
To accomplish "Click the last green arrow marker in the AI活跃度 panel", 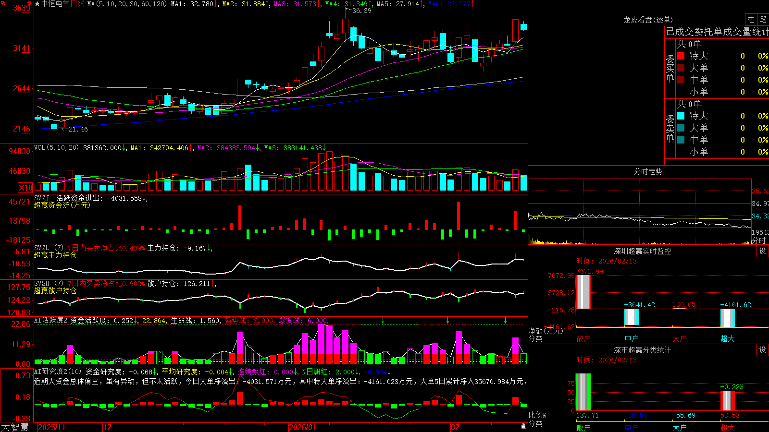I will tap(505, 320).
